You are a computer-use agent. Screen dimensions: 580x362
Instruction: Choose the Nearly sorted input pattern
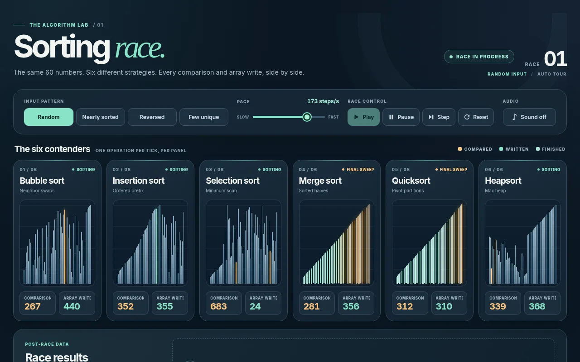click(x=100, y=117)
